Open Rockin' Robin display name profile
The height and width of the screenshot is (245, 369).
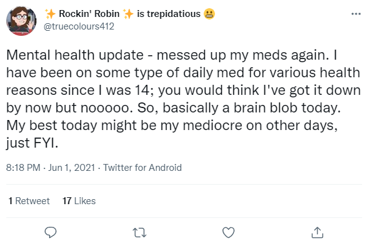point(89,14)
